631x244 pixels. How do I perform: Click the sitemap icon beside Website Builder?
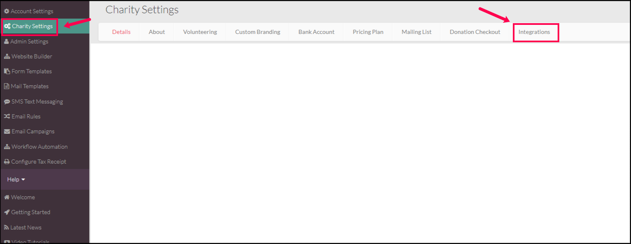(x=7, y=56)
